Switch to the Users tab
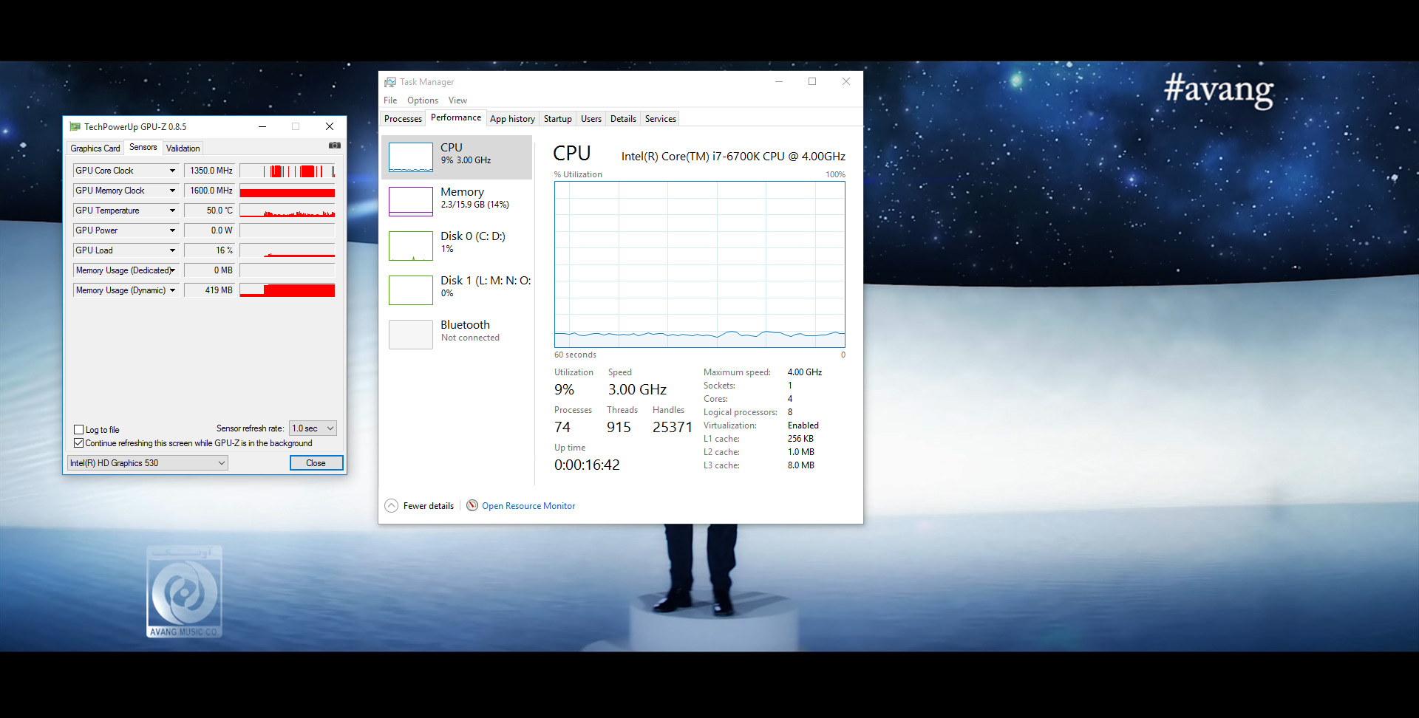The height and width of the screenshot is (718, 1419). (x=591, y=119)
